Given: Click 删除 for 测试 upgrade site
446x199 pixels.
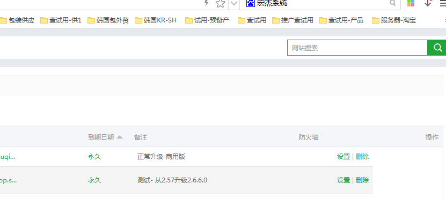Looking at the screenshot, I should click(362, 180).
